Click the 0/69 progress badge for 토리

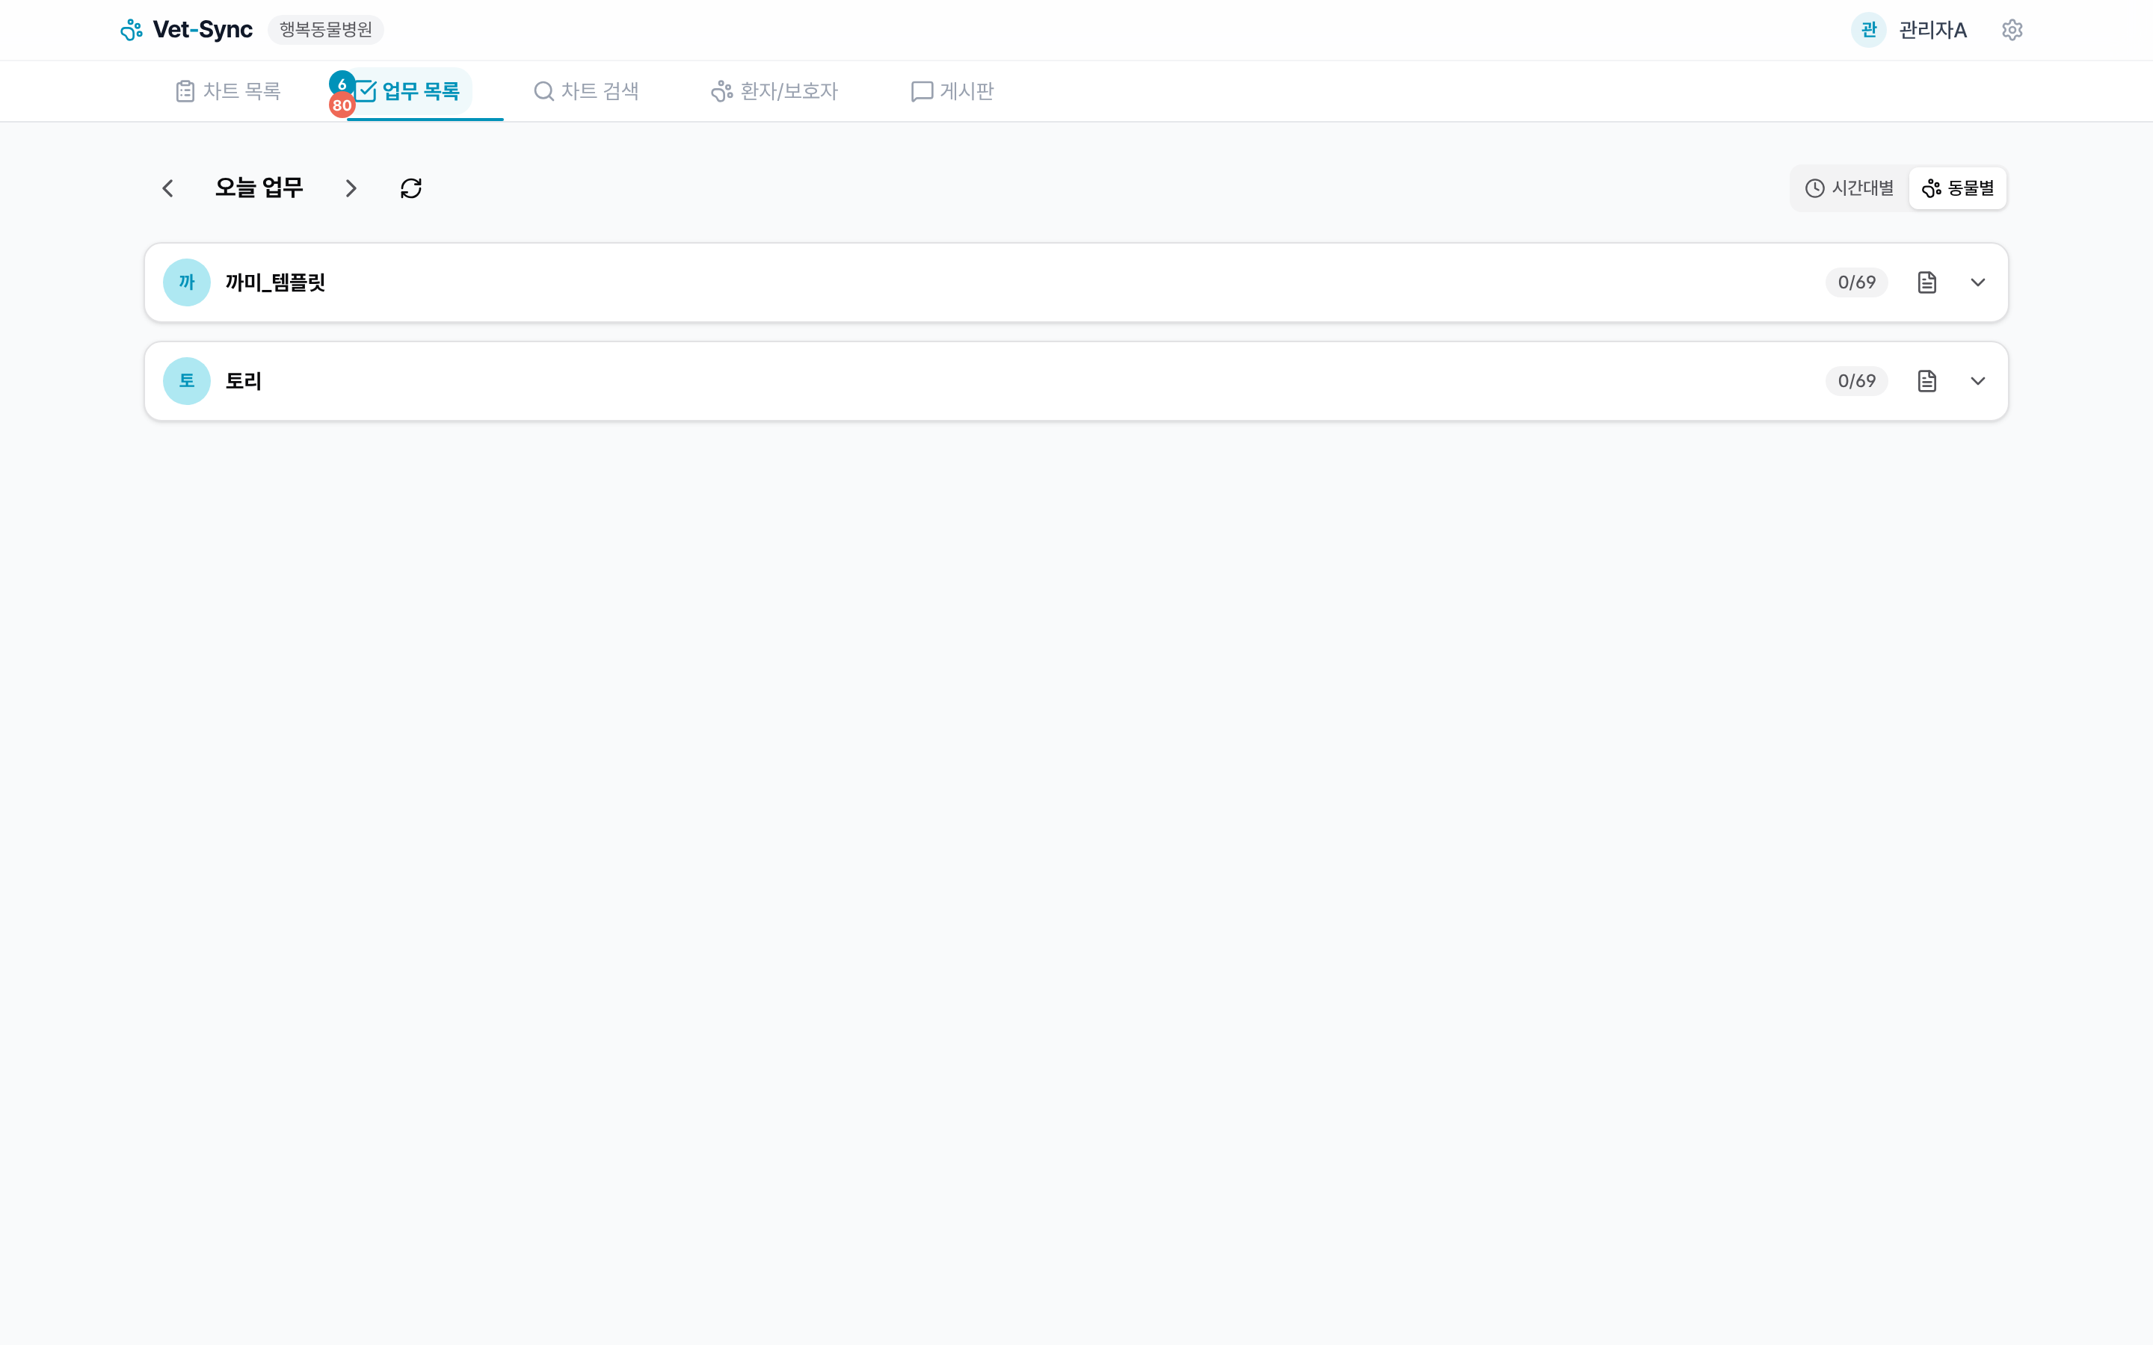[1856, 382]
